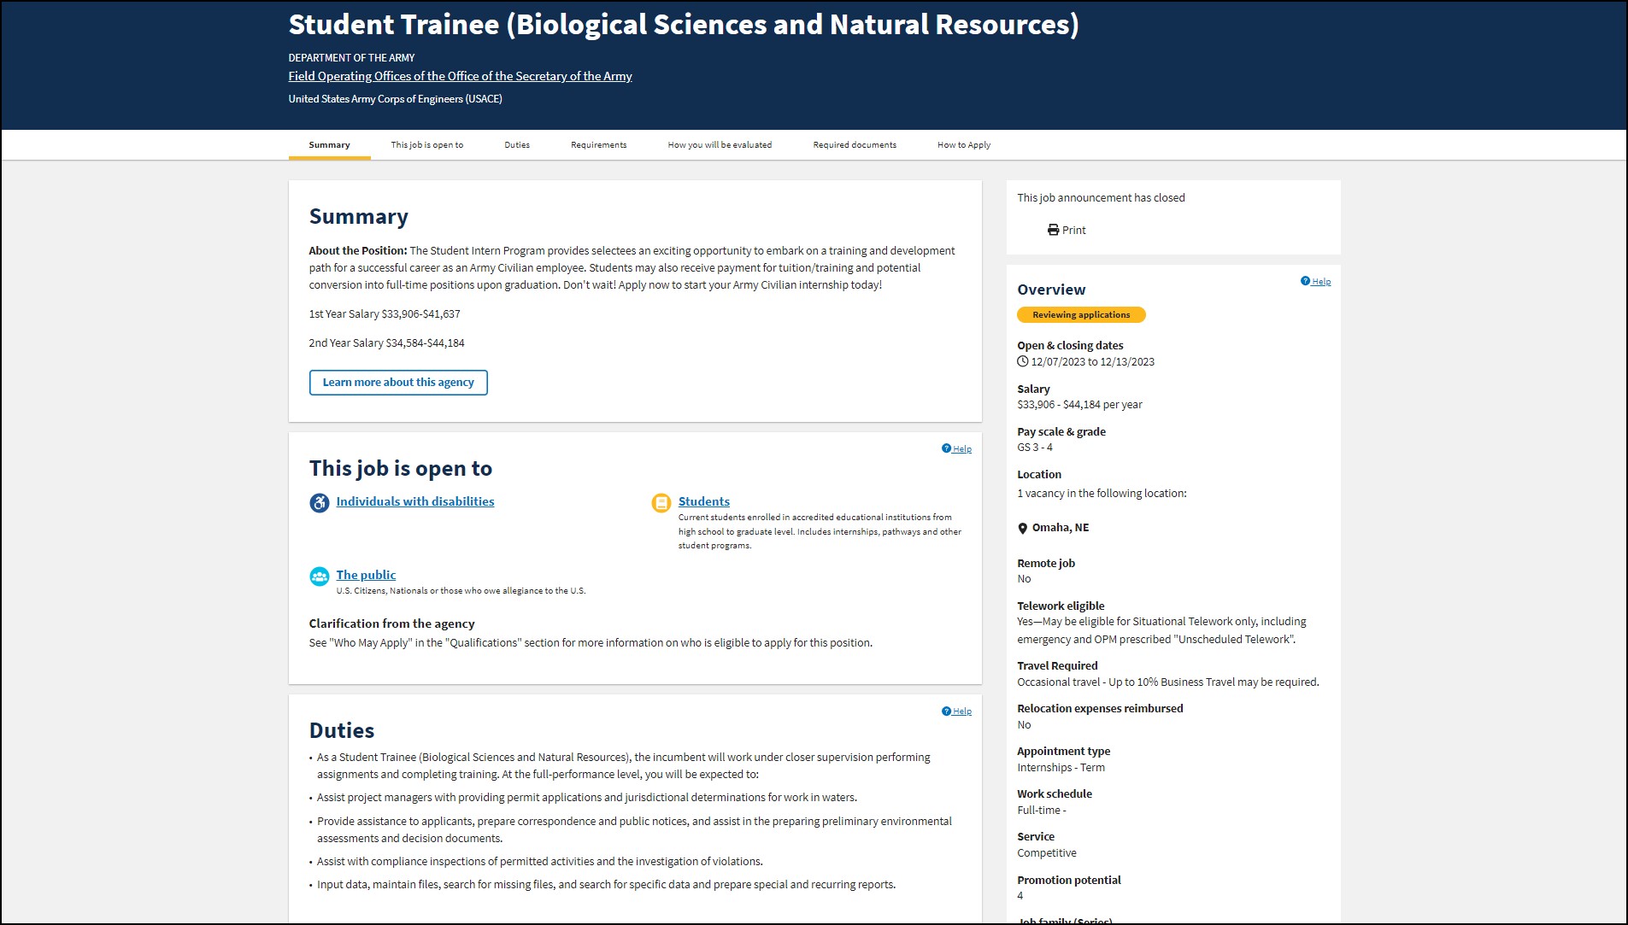Click Learn more about this agency button

tap(398, 383)
